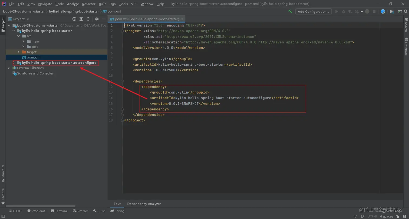Open the Problems tool window
Screen dimensions: 409x219
point(36,211)
